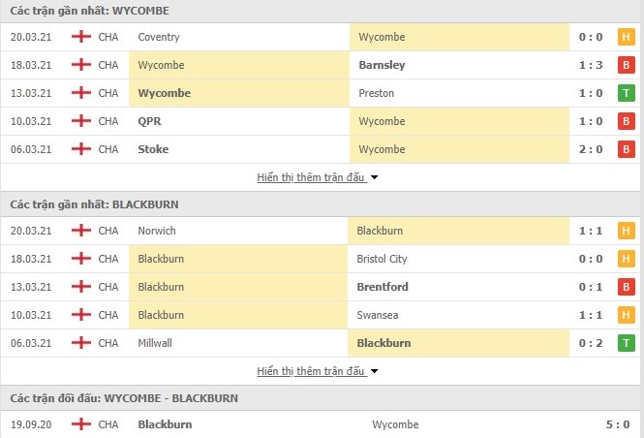Click the green T badge for Millwall match
Image resolution: width=644 pixels, height=438 pixels.
coord(627,343)
